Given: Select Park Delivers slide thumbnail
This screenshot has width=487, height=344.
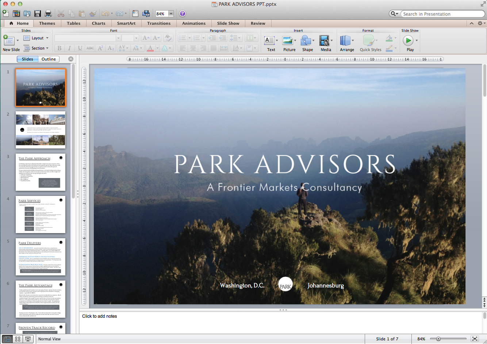Looking at the screenshot, I should click(41, 257).
